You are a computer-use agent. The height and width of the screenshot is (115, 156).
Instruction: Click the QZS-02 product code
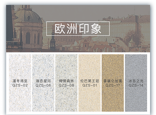20,85
